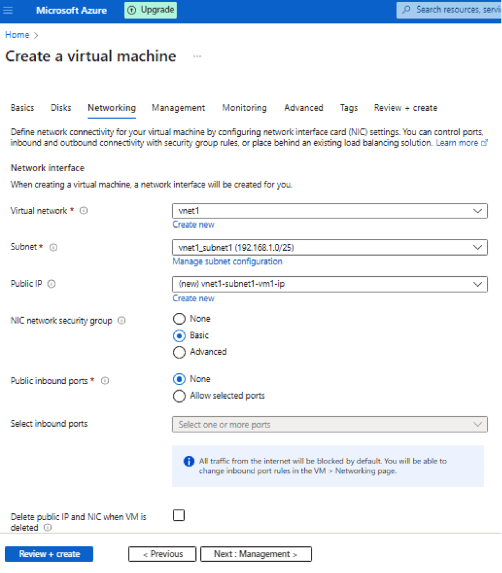502x573 pixels.
Task: Expand the Virtual network dropdown
Action: click(330, 211)
